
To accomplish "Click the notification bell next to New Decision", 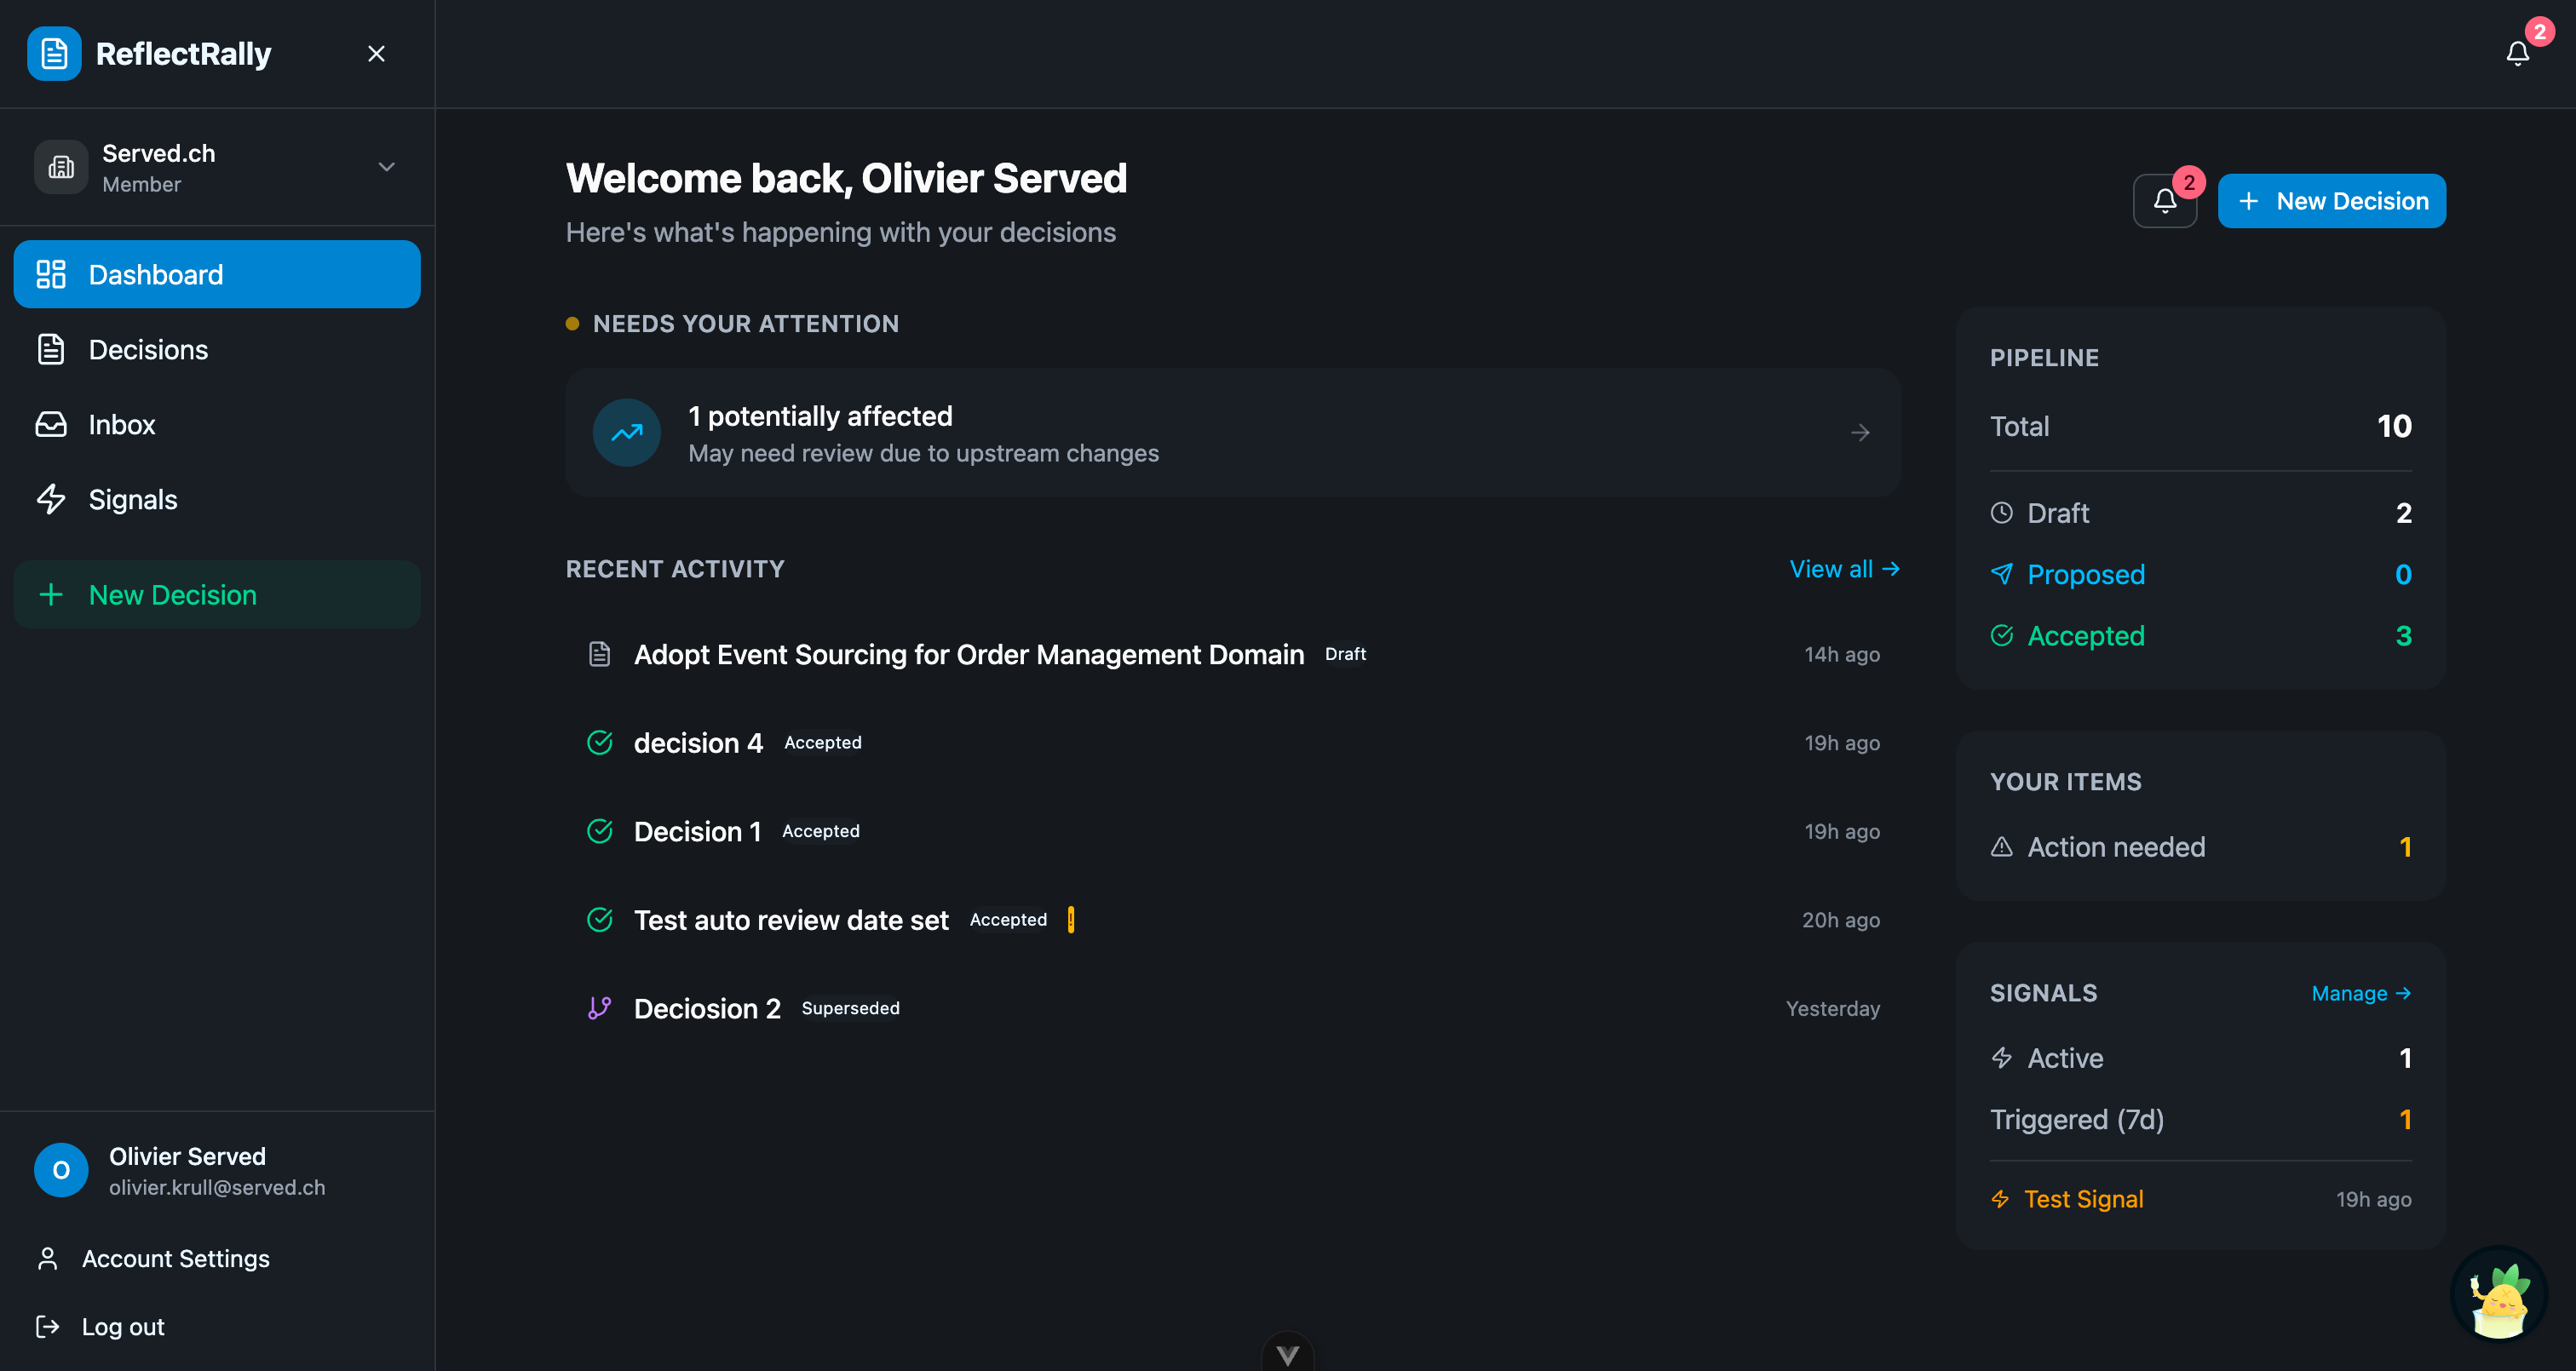I will tap(2165, 201).
